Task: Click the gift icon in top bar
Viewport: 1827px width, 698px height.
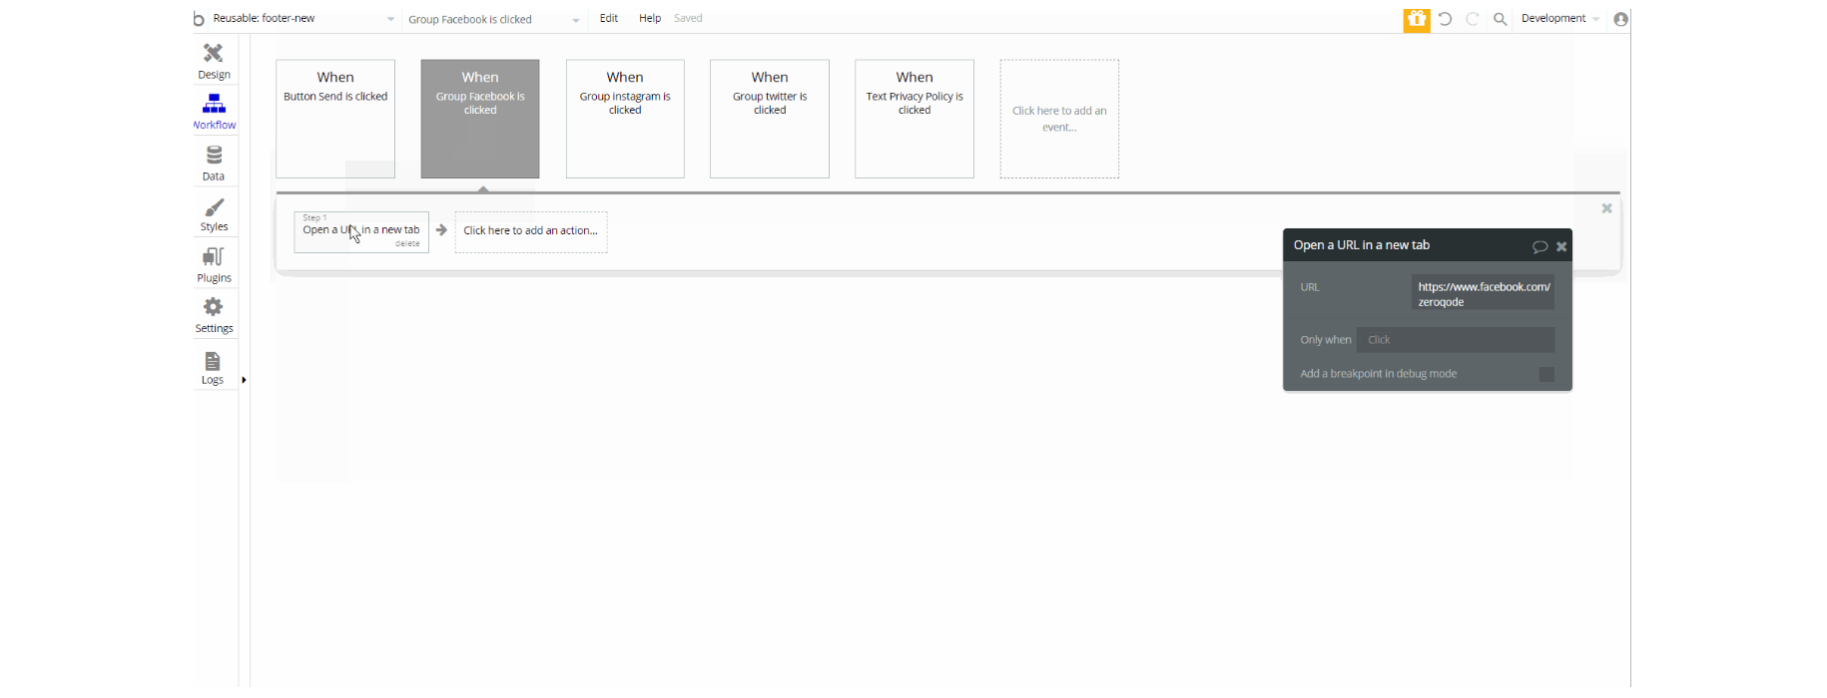Action: [1416, 19]
